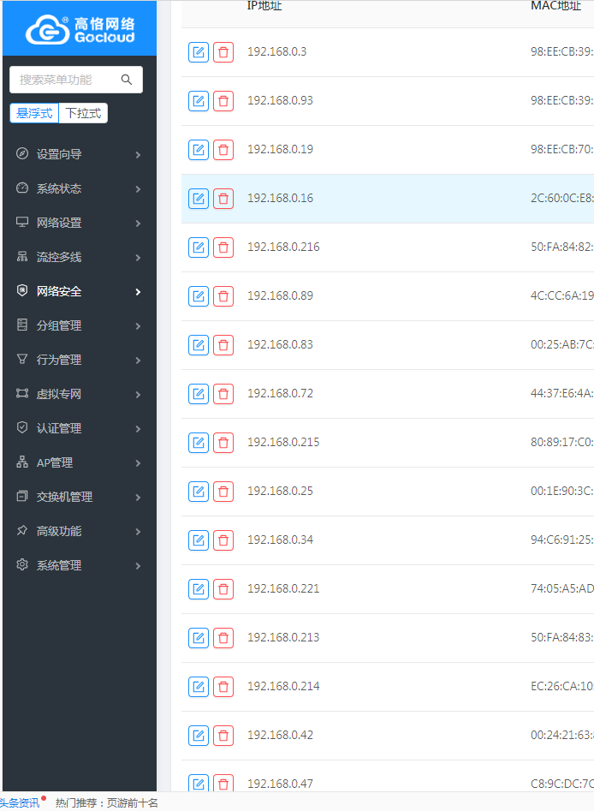Click edit icon for 192.168.0.3
This screenshot has width=594, height=811.
click(199, 52)
